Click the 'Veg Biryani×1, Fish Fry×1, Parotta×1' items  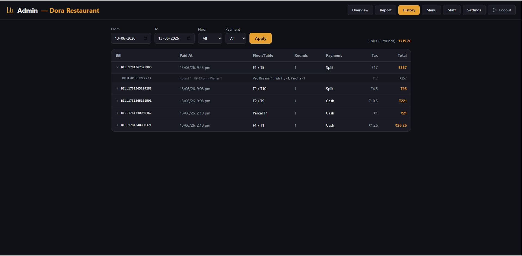279,78
